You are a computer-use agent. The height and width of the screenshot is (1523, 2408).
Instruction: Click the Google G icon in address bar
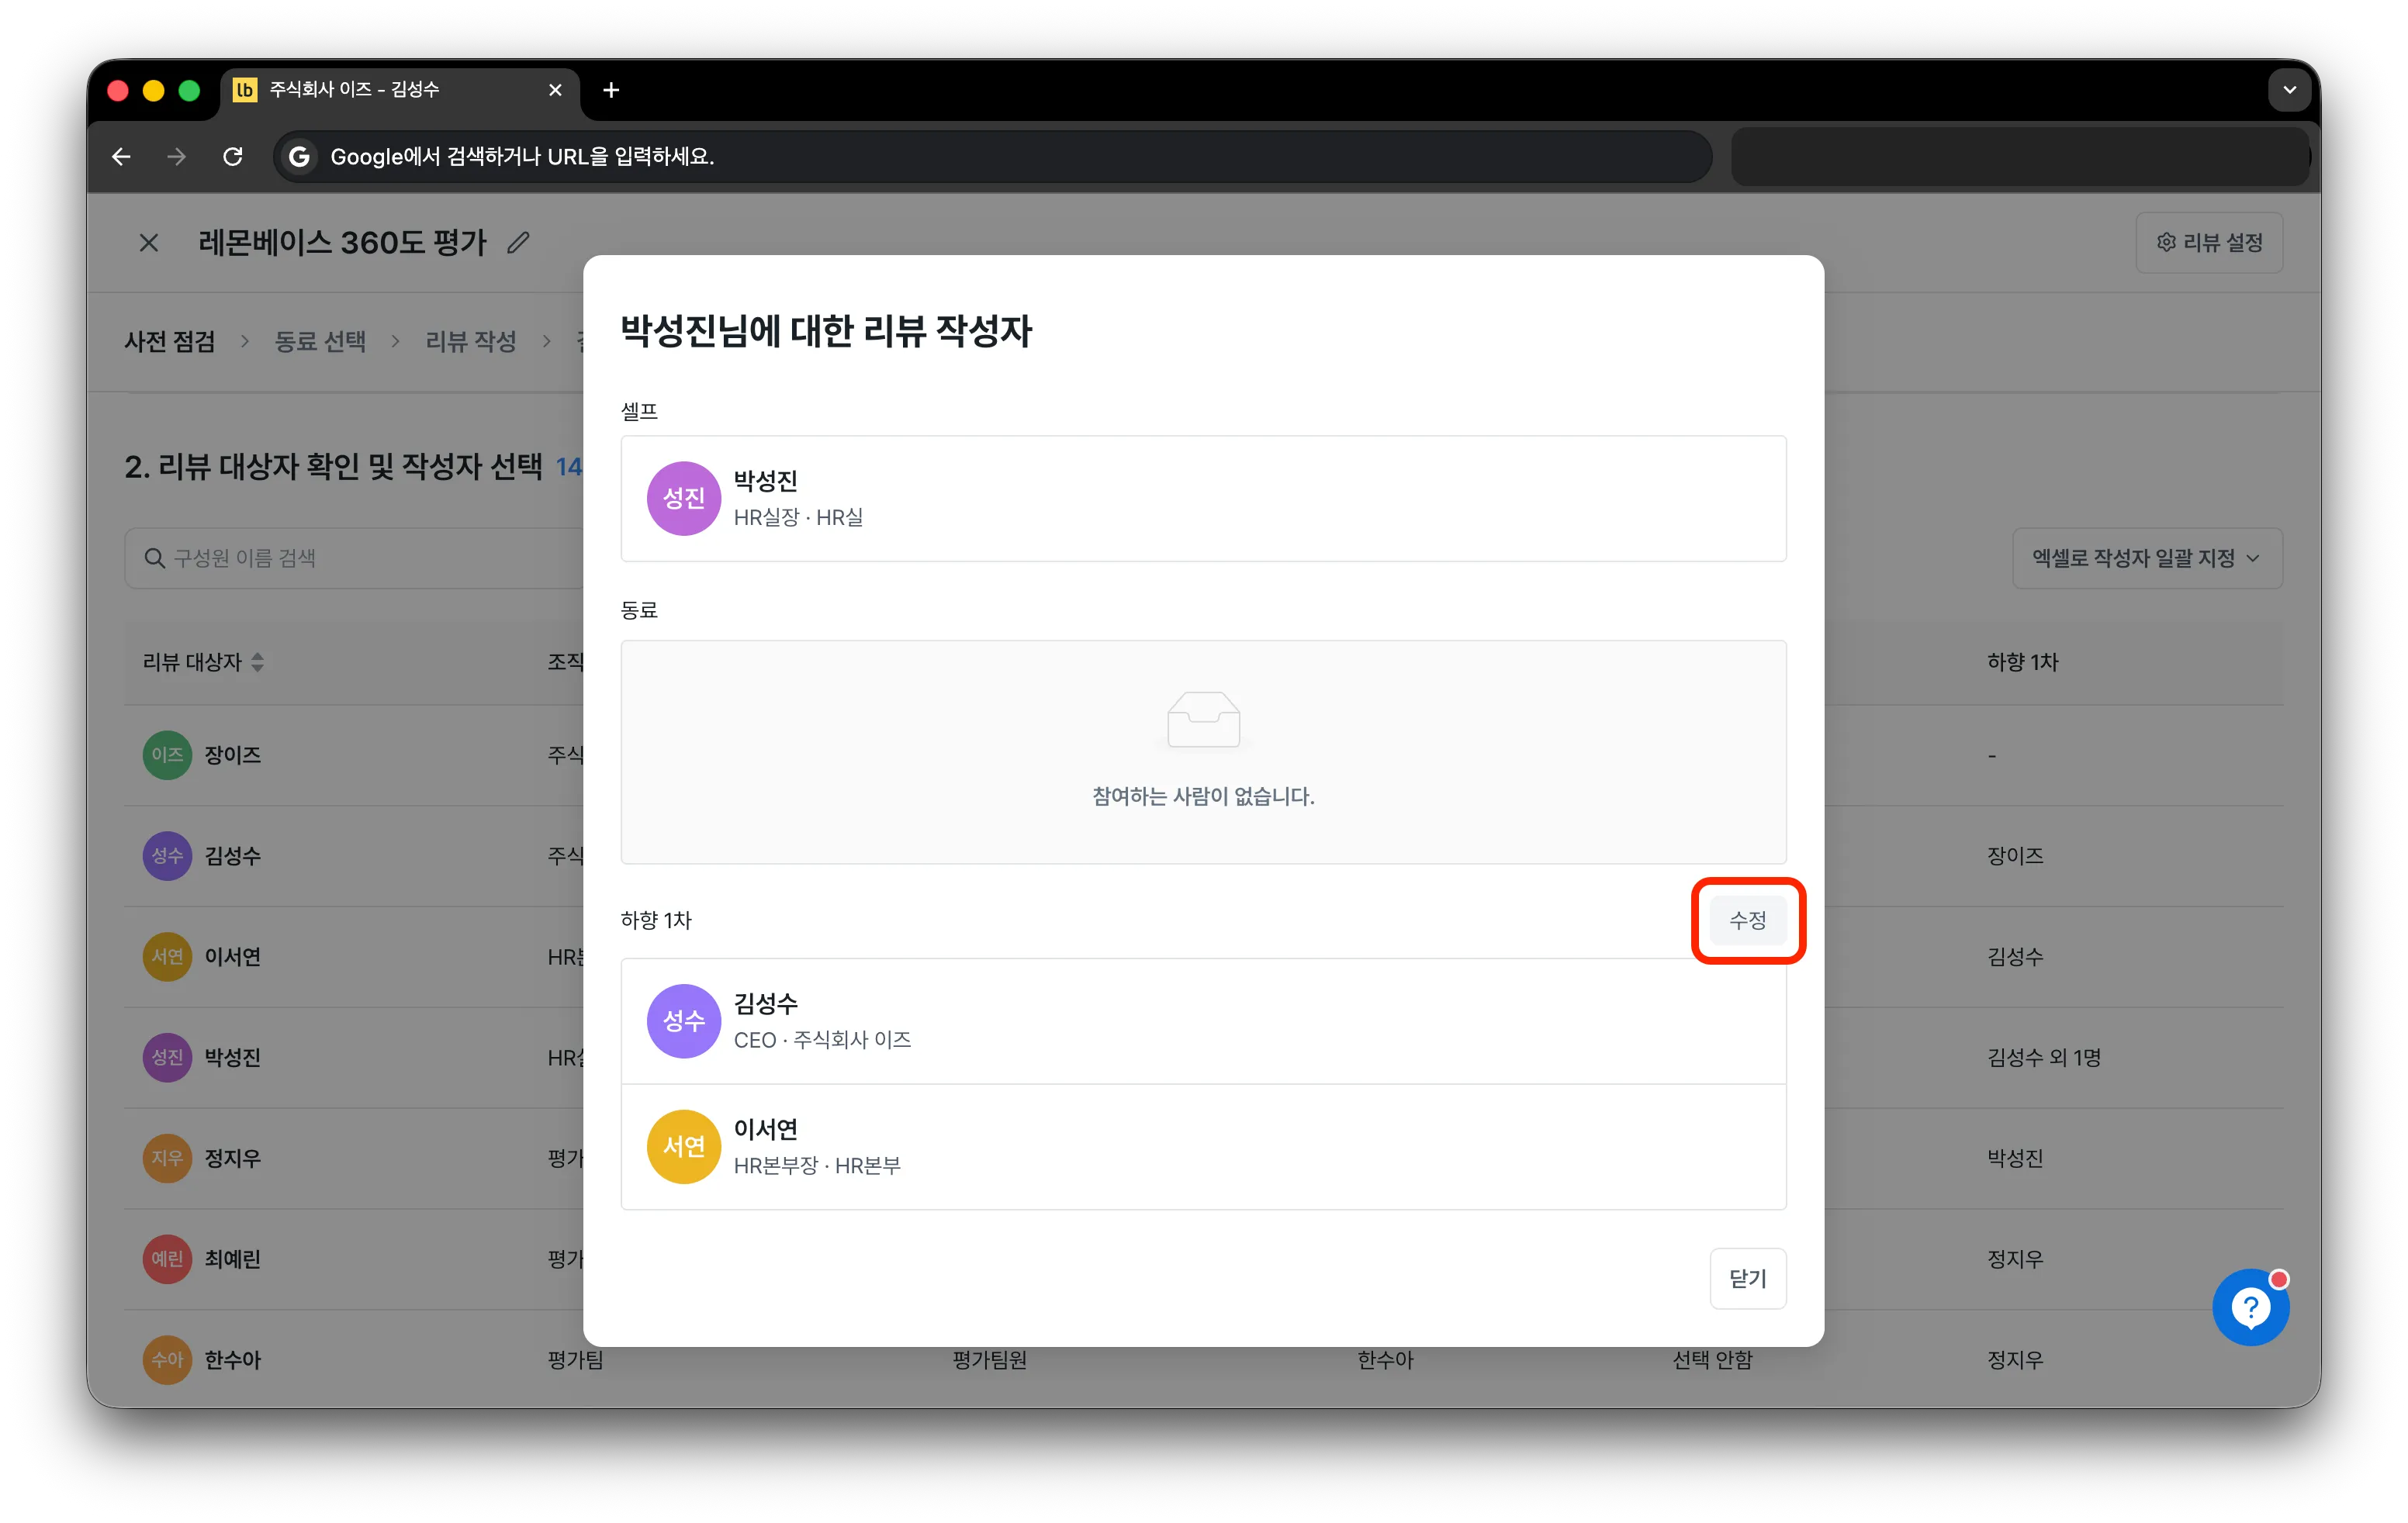[x=298, y=156]
